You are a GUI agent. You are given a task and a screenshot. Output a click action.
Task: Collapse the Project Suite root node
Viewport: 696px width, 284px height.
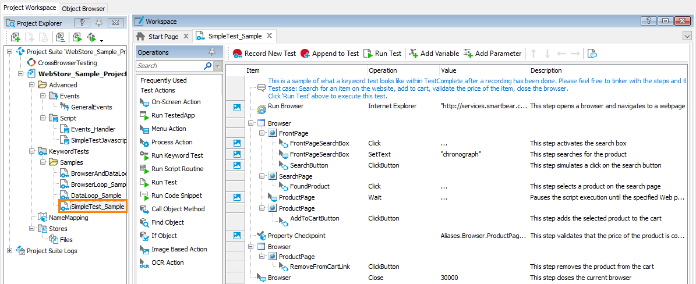click(10, 52)
